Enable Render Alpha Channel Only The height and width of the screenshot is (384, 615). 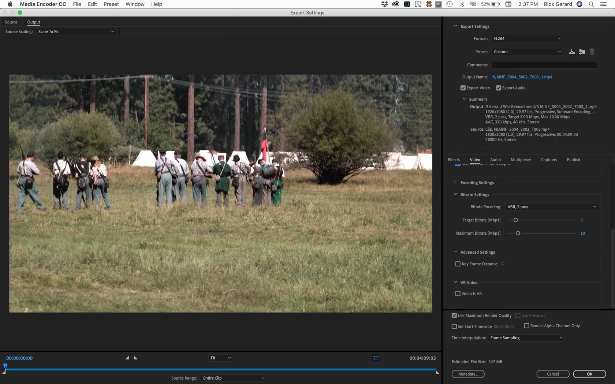click(x=526, y=326)
